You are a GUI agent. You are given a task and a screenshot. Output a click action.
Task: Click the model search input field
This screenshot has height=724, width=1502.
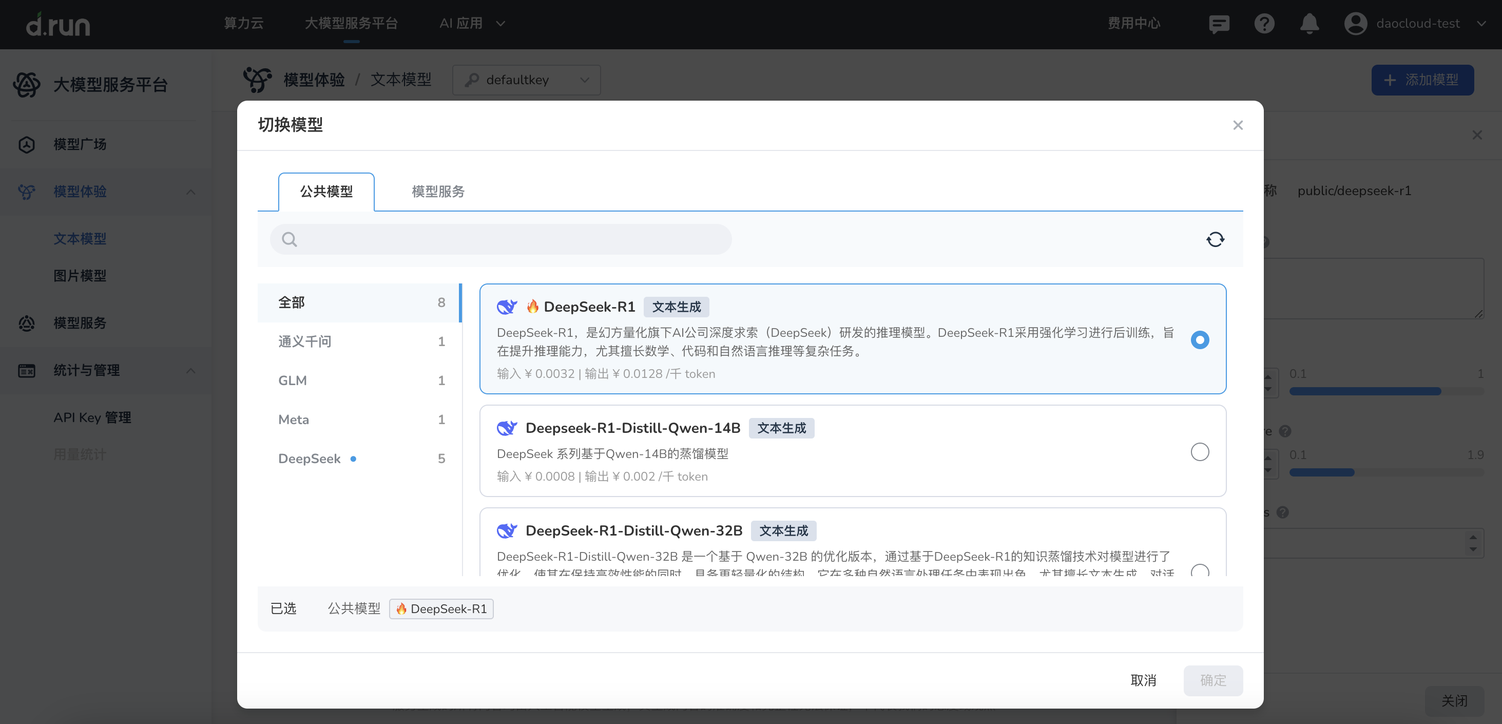[x=500, y=239]
